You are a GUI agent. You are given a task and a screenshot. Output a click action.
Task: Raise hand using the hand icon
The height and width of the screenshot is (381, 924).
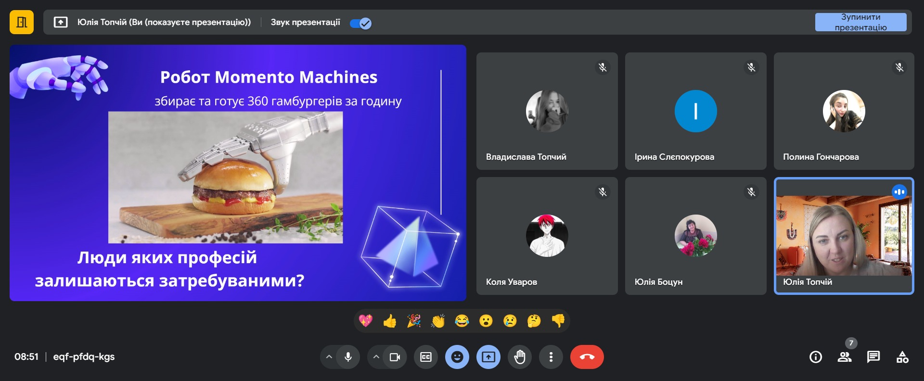520,357
